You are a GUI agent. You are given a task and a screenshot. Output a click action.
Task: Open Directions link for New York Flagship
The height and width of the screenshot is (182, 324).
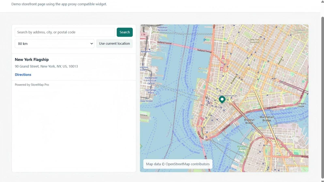coord(23,75)
